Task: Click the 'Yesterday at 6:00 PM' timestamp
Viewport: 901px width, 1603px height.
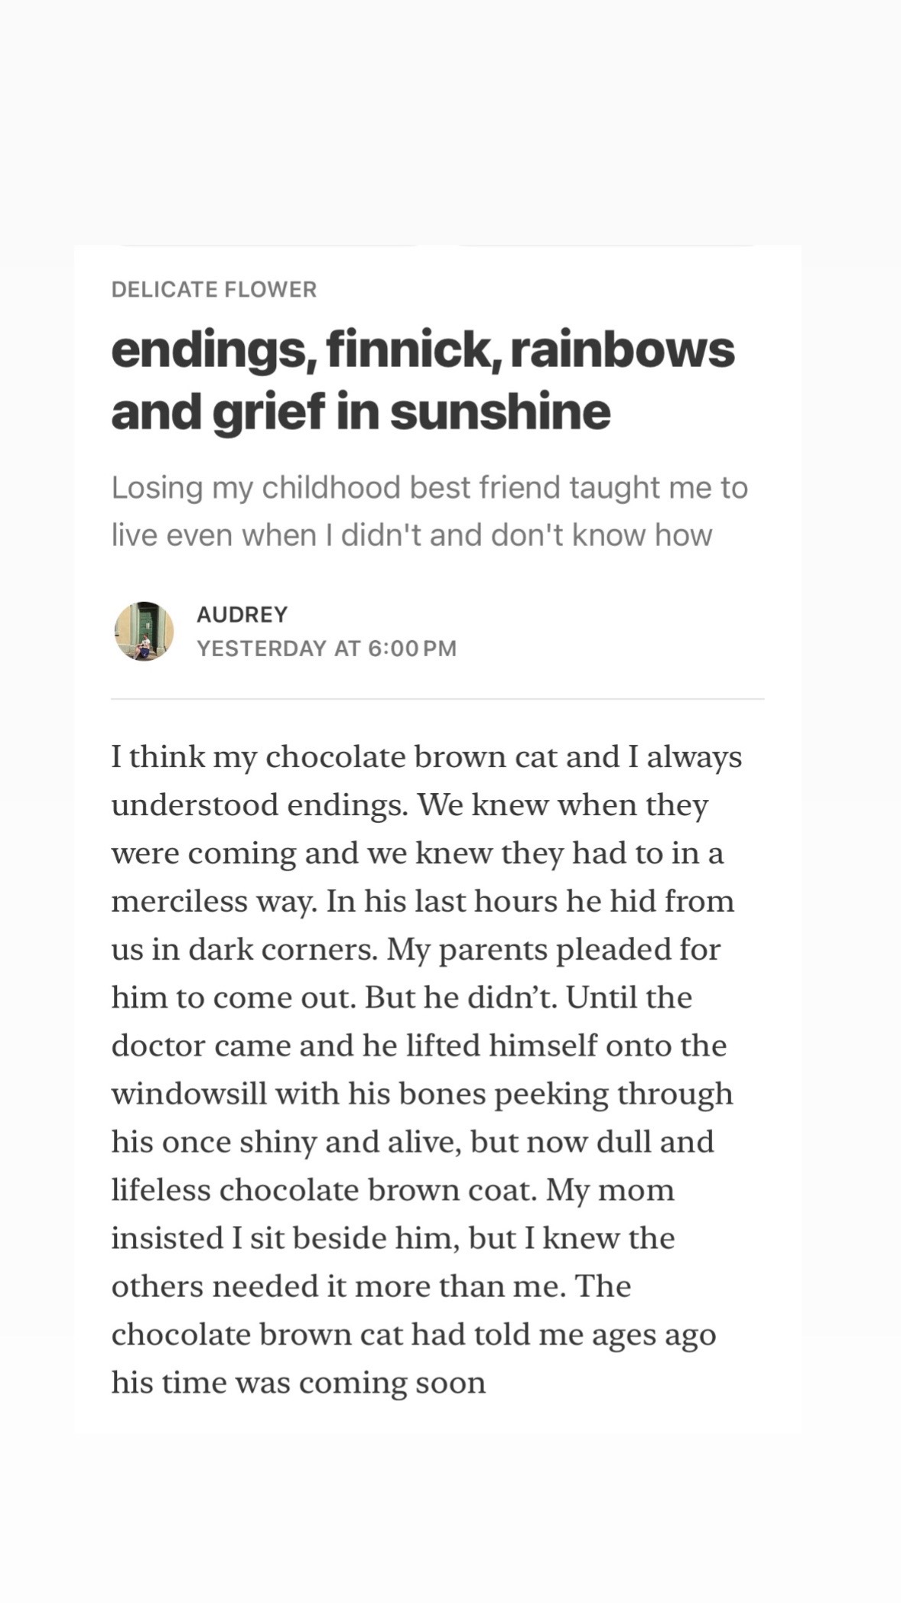Action: [327, 649]
